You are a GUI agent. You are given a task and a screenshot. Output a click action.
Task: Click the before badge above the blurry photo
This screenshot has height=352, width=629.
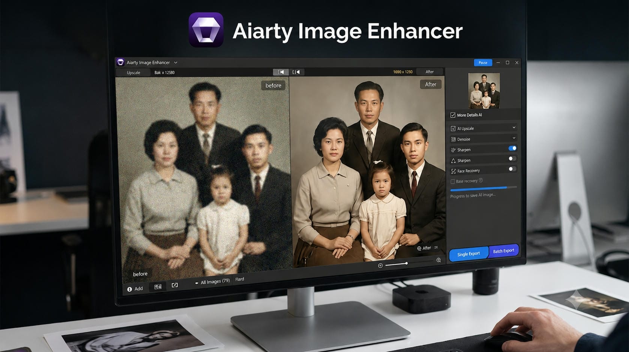(x=273, y=86)
